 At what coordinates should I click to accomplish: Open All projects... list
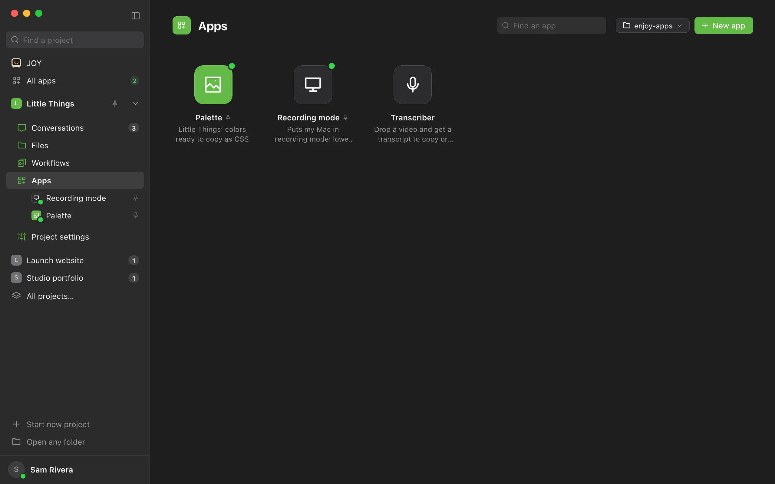pos(75,296)
